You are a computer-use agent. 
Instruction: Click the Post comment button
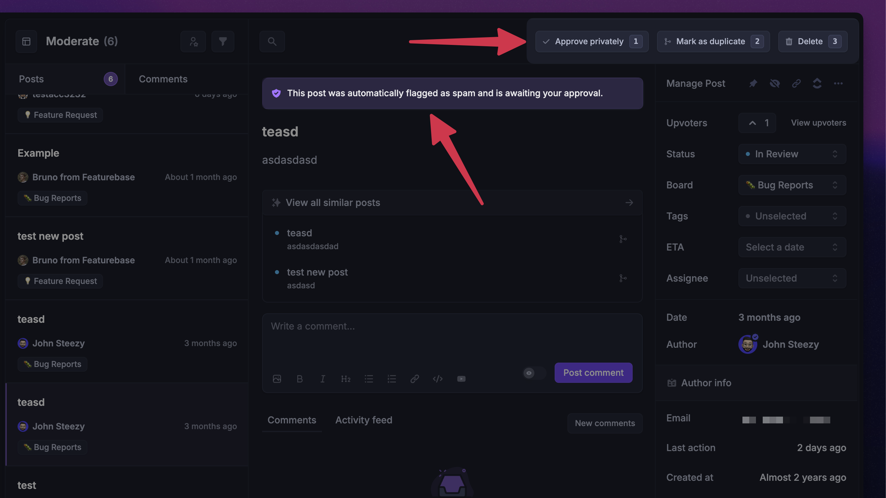(593, 372)
